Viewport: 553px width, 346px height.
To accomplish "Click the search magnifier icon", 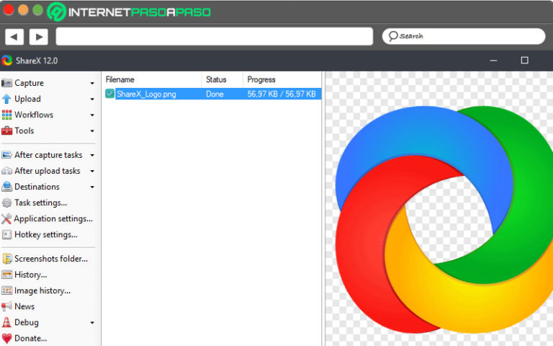I will click(393, 36).
